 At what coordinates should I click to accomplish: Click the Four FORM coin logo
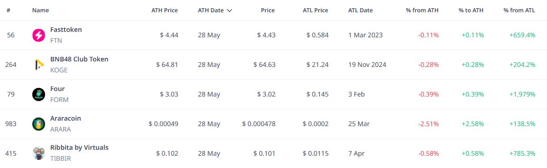pyautogui.click(x=39, y=94)
